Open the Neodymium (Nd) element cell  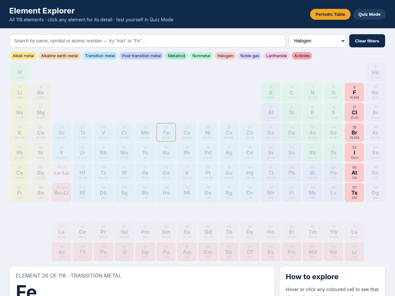pos(124,232)
